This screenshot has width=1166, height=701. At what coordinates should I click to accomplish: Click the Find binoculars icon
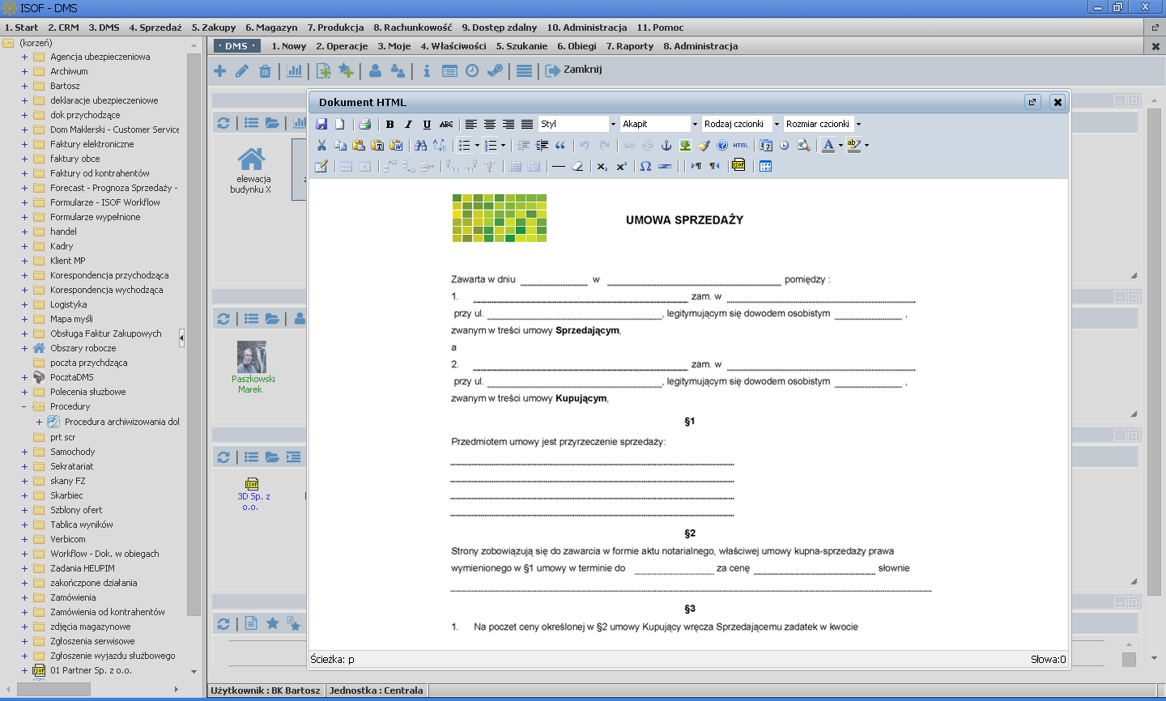[420, 145]
